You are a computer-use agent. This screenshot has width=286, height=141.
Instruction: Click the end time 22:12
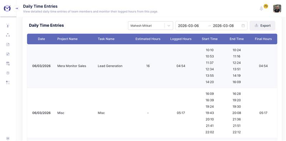pos(237,132)
